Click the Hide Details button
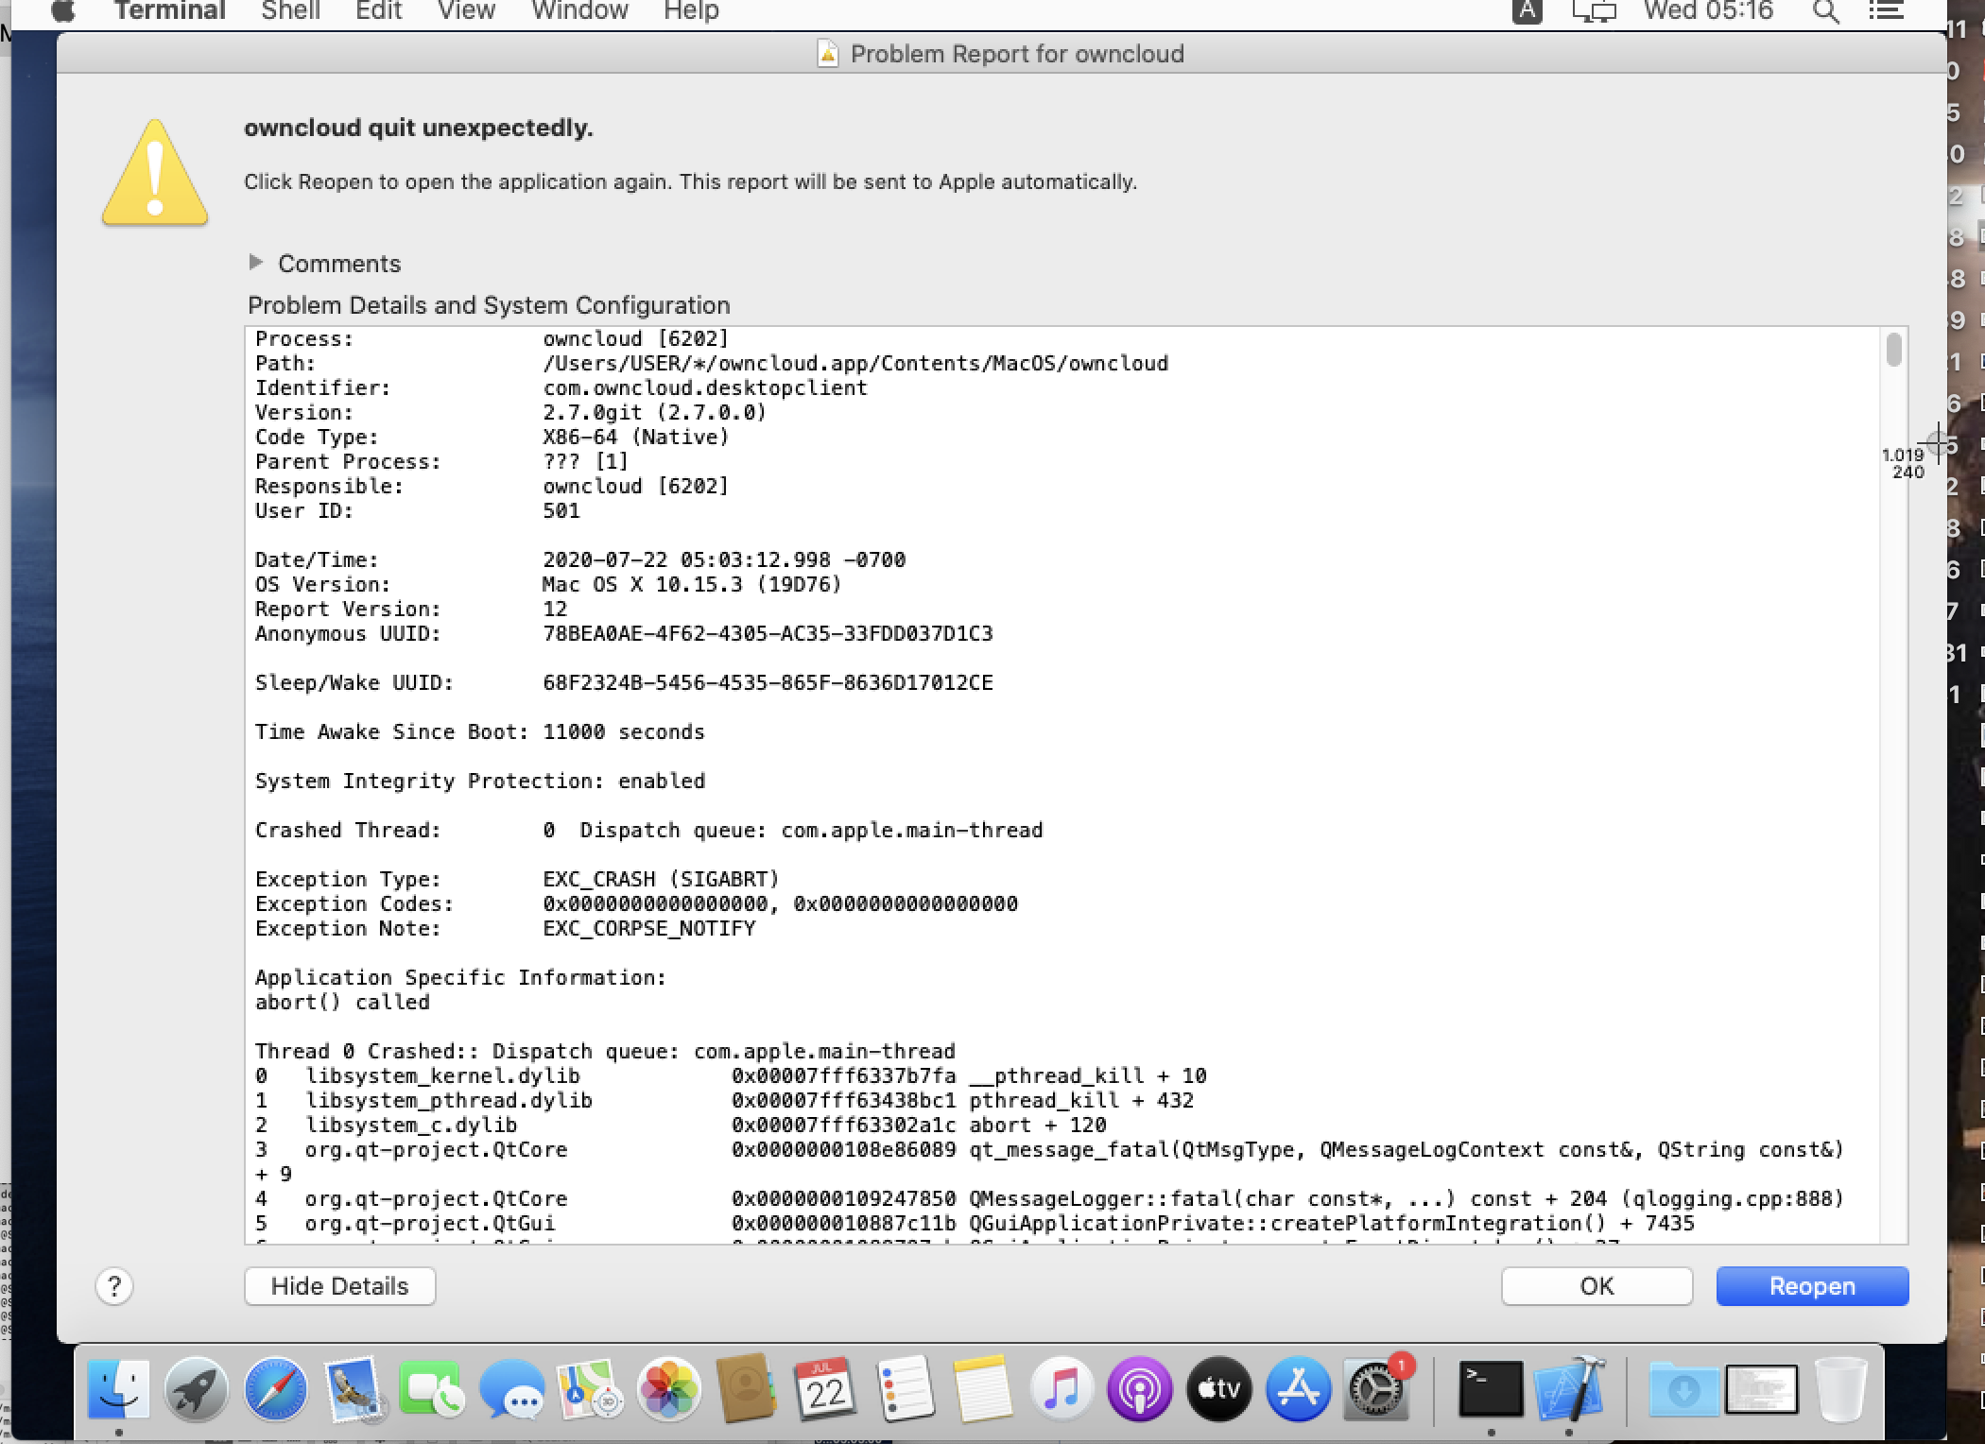This screenshot has height=1444, width=1985. [339, 1286]
